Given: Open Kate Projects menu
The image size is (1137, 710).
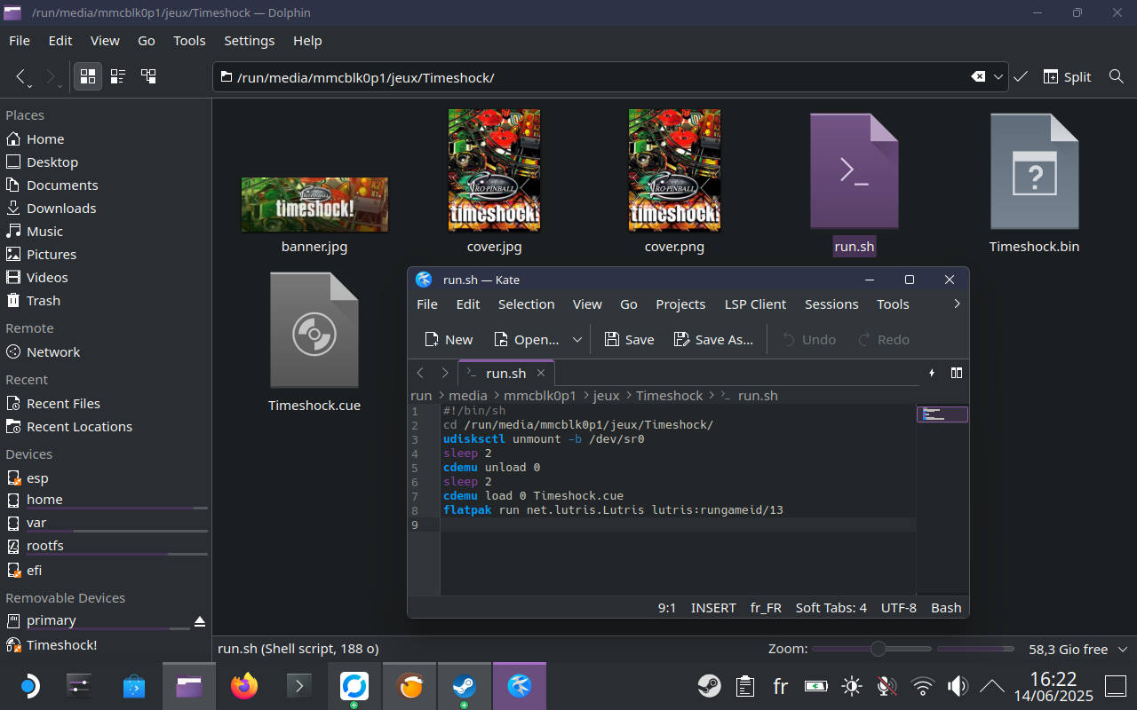Looking at the screenshot, I should tap(680, 304).
